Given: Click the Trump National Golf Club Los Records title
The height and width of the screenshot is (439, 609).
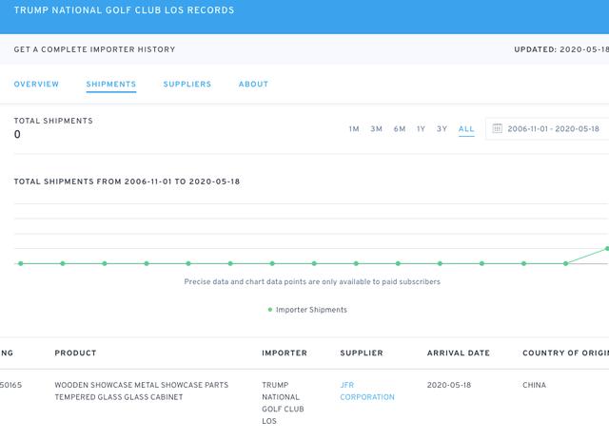Looking at the screenshot, I should coord(125,10).
